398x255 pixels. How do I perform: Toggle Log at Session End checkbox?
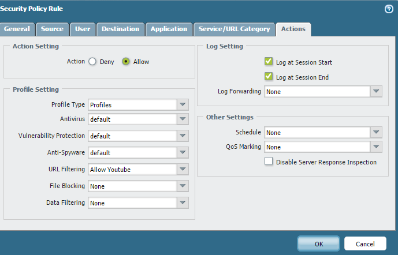[x=269, y=77]
